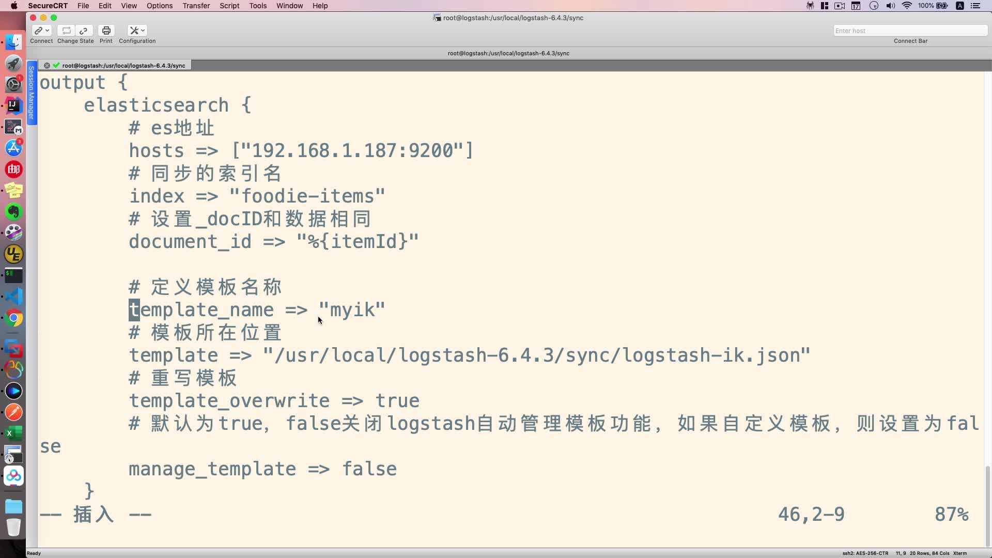Click the Connect link icon in toolbar
The width and height of the screenshot is (992, 558).
pyautogui.click(x=38, y=30)
